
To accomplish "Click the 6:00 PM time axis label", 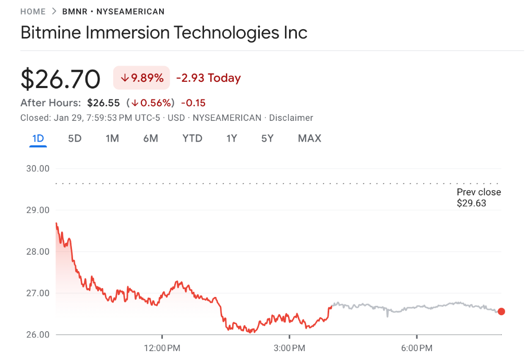I will 417,347.
